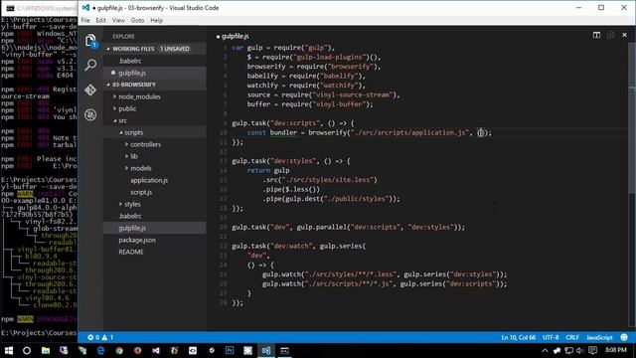Click the network icon in the system tray

[568, 351]
